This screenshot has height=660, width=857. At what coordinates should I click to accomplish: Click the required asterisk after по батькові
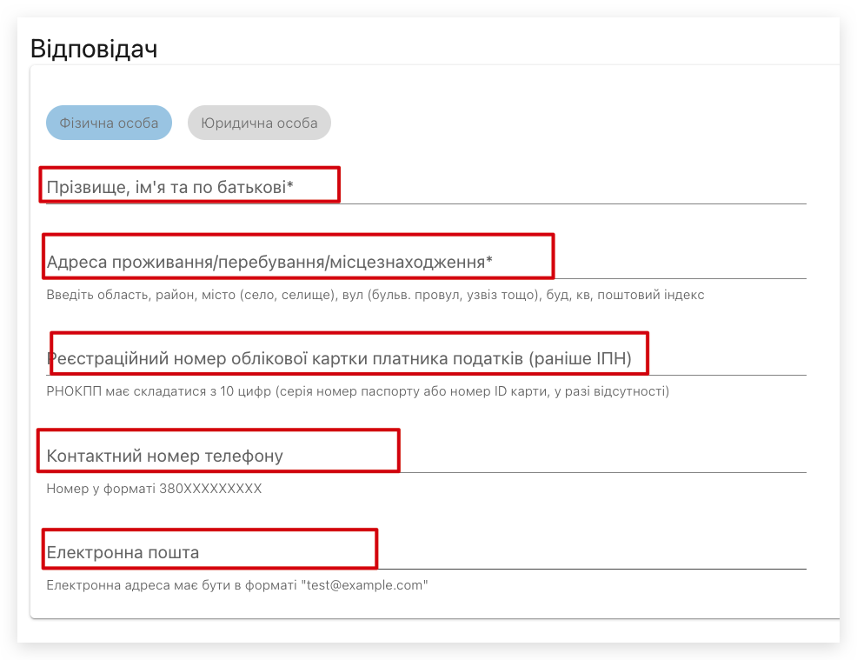290,186
